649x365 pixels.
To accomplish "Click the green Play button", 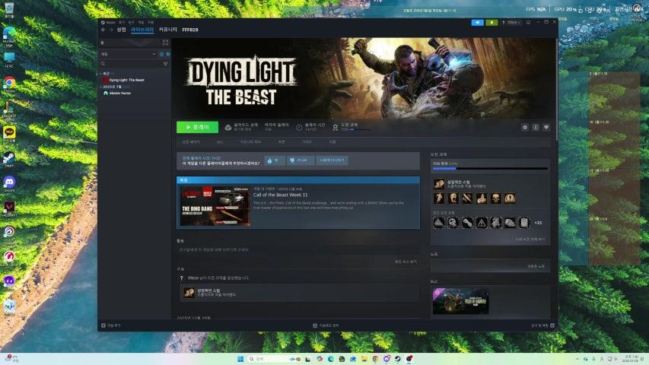I will coord(197,127).
